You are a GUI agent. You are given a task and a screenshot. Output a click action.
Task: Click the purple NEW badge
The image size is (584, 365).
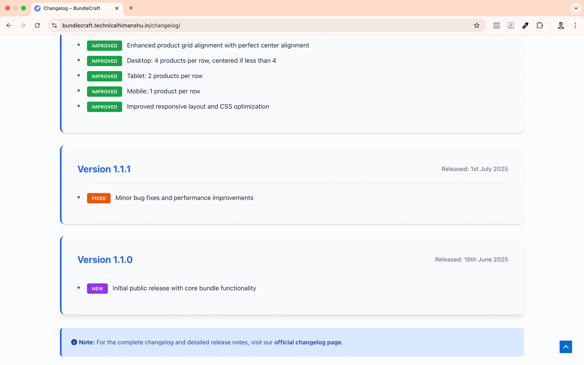[97, 289]
